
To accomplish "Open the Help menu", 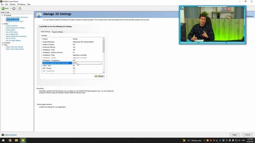I will [29, 4].
